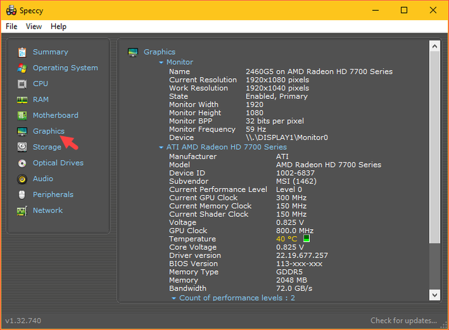The width and height of the screenshot is (449, 330).
Task: Click the Peripherals mouse icon
Action: (x=22, y=195)
